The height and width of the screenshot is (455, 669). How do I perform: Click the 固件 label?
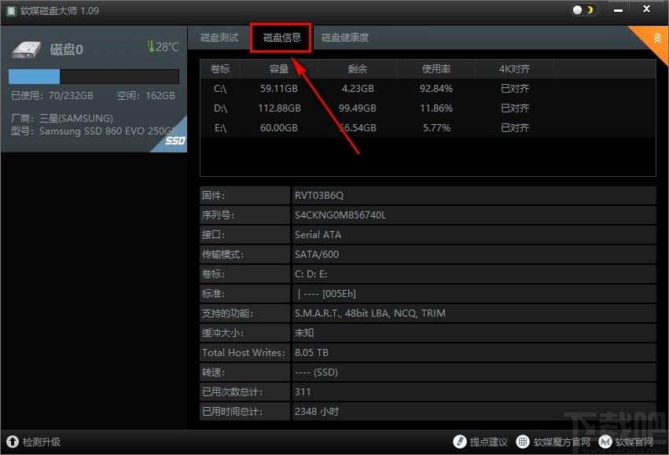213,196
